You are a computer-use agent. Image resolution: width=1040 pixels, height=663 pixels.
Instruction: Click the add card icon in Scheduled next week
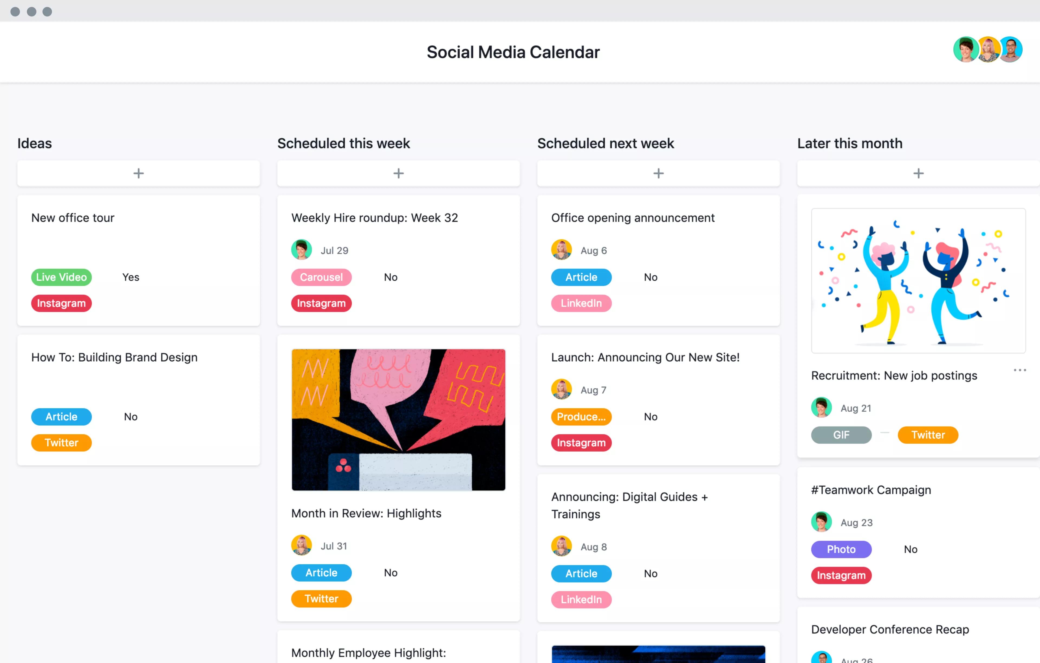click(658, 174)
